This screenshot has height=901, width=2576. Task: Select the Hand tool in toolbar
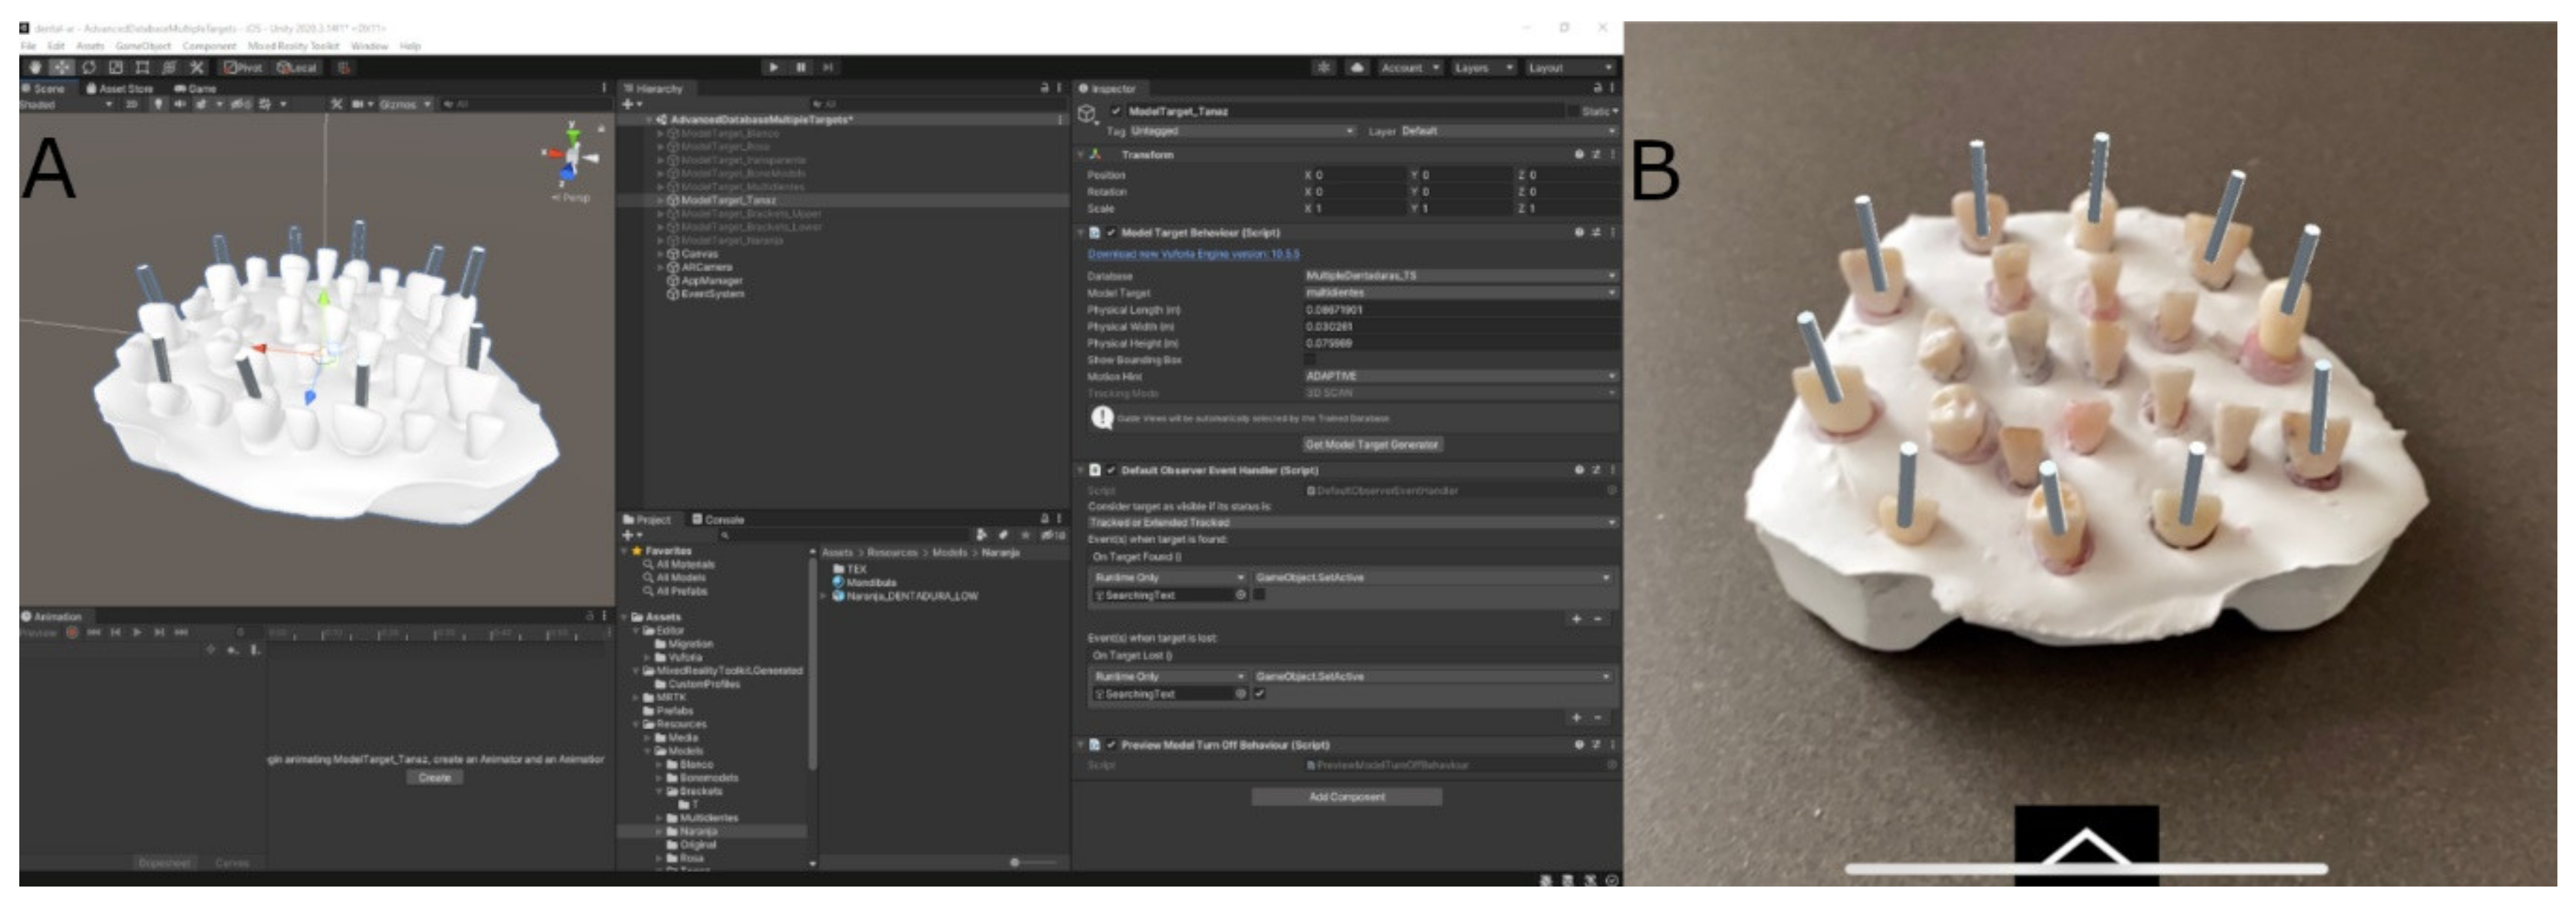pyautogui.click(x=35, y=67)
